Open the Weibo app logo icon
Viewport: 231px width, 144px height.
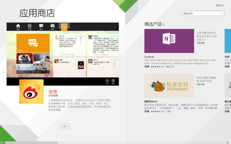[x=31, y=91]
